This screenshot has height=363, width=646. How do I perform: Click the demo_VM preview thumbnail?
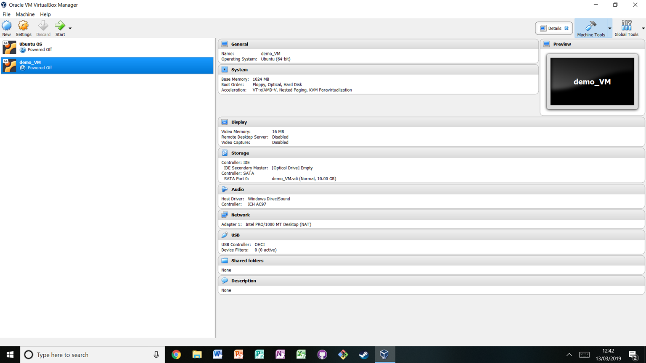pos(592,81)
